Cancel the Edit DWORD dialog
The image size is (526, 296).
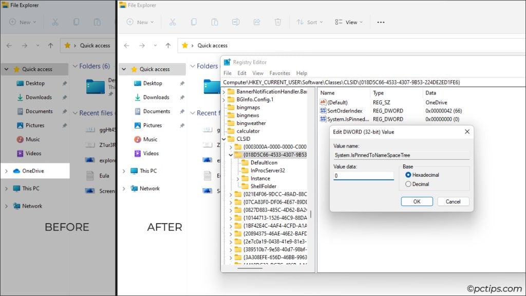pos(453,201)
